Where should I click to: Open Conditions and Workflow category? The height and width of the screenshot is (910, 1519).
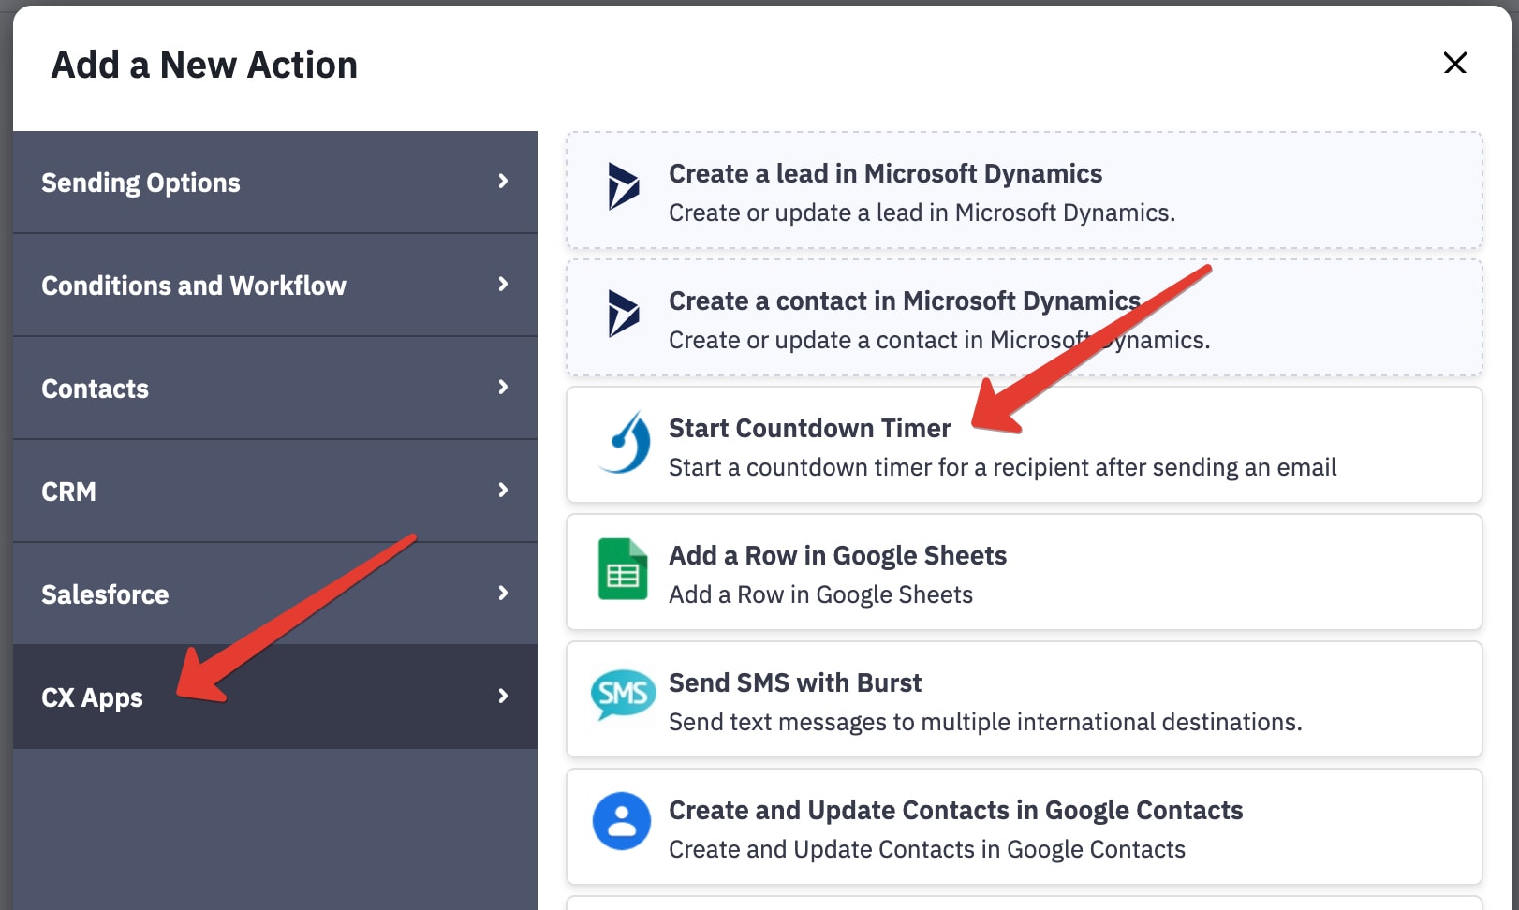click(275, 285)
